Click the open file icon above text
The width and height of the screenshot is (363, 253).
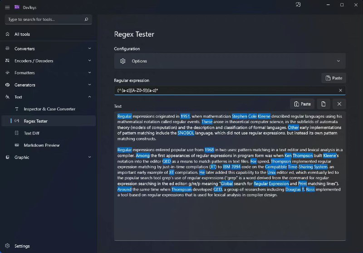point(323,104)
